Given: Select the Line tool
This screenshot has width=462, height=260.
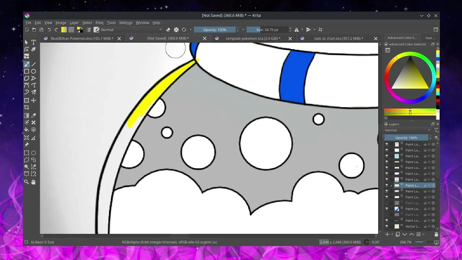Looking at the screenshot, I should click(34, 64).
